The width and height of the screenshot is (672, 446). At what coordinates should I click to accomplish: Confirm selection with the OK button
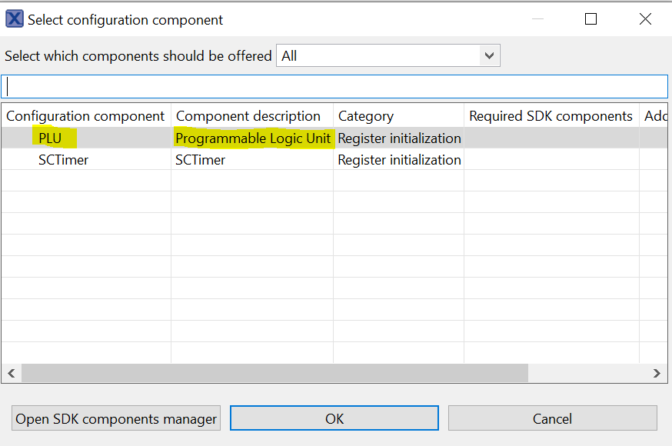pyautogui.click(x=334, y=419)
